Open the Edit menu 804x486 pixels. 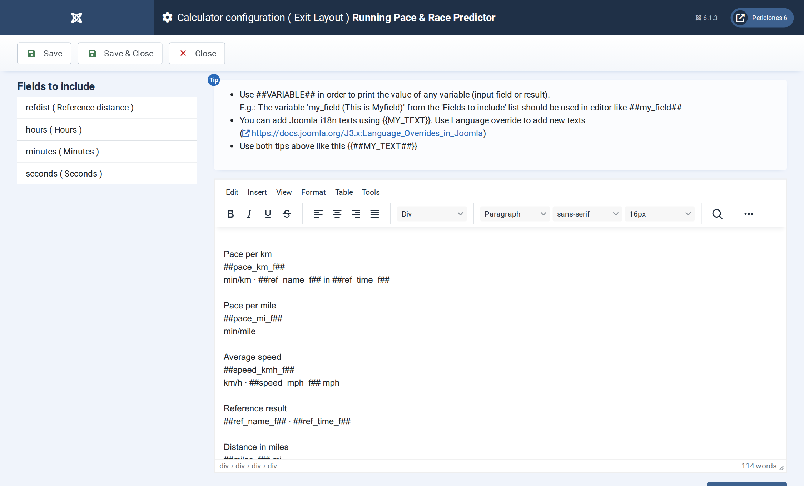(x=232, y=192)
